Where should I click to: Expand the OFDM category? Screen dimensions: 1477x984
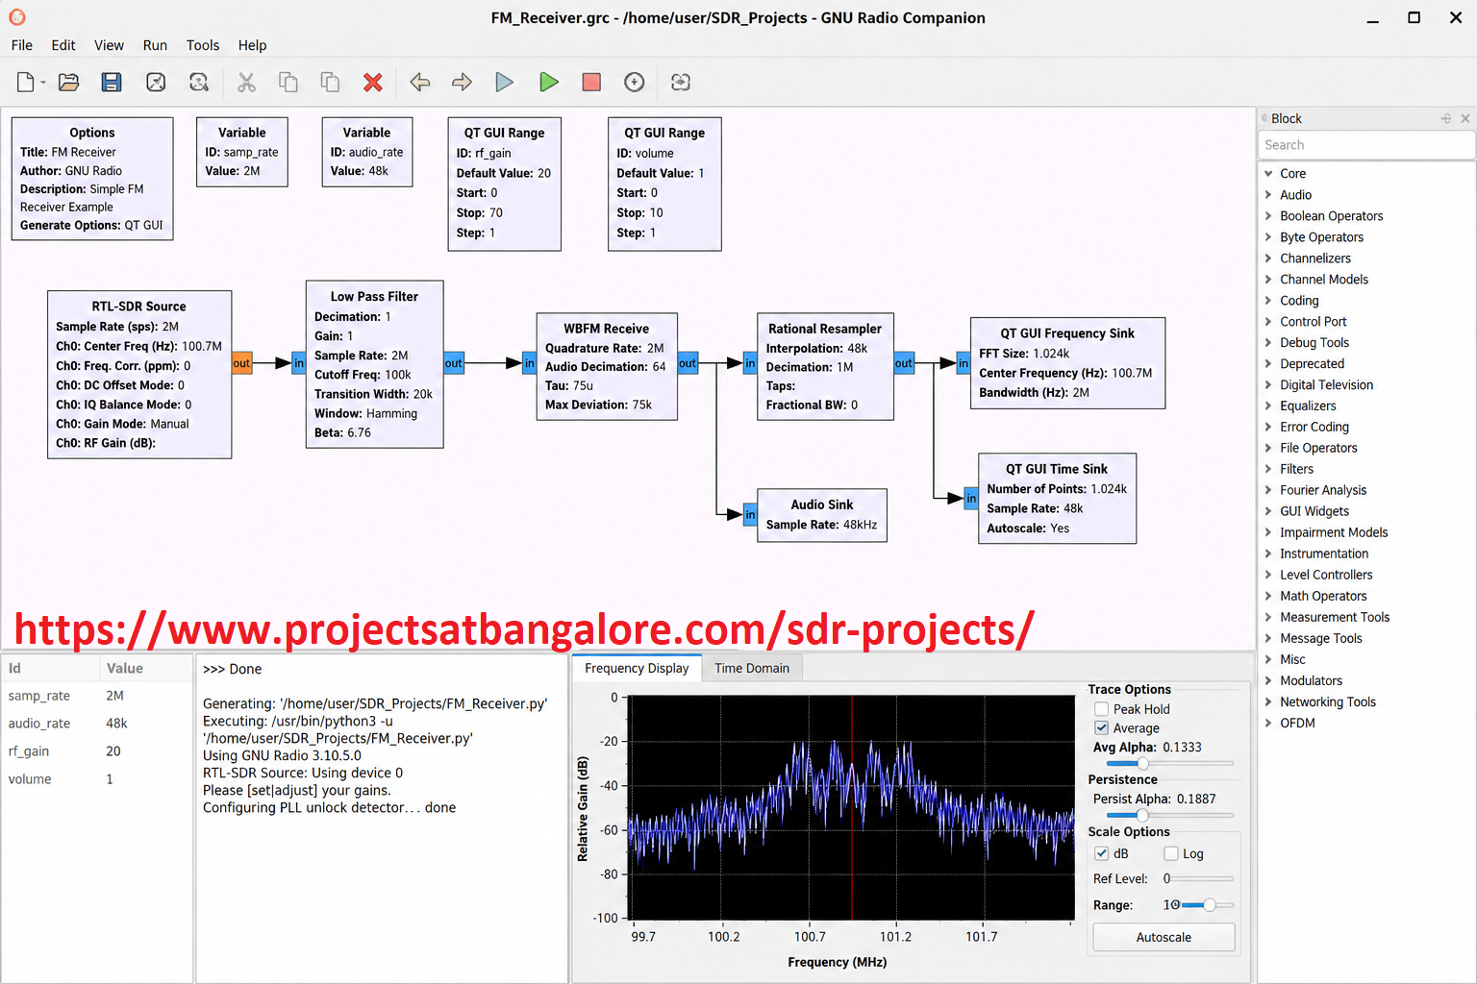click(1268, 723)
